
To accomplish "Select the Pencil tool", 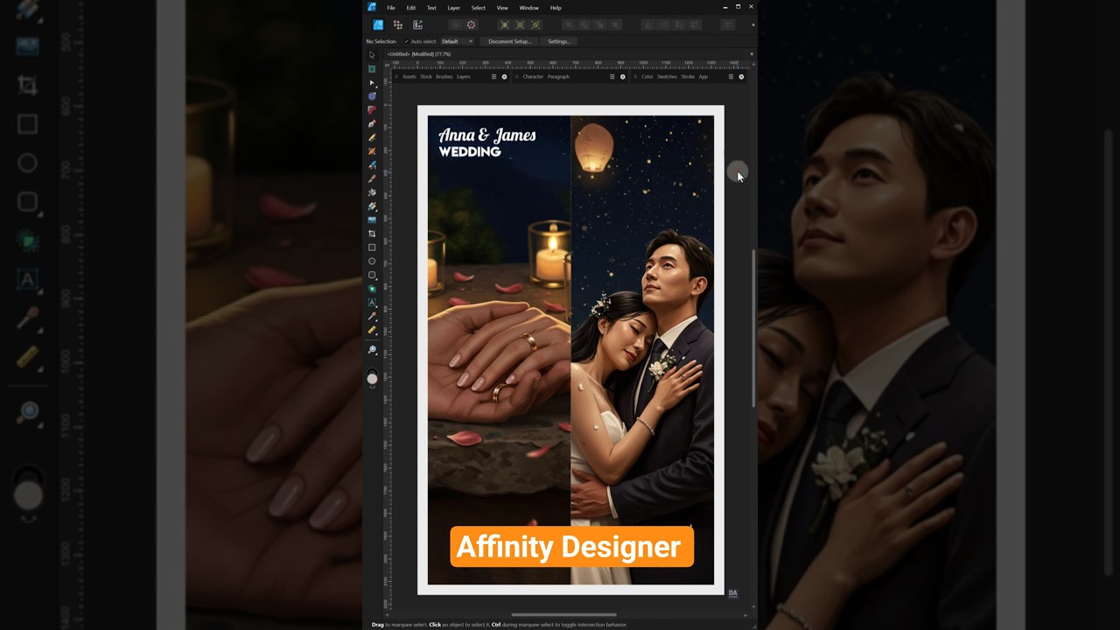I will 372,137.
